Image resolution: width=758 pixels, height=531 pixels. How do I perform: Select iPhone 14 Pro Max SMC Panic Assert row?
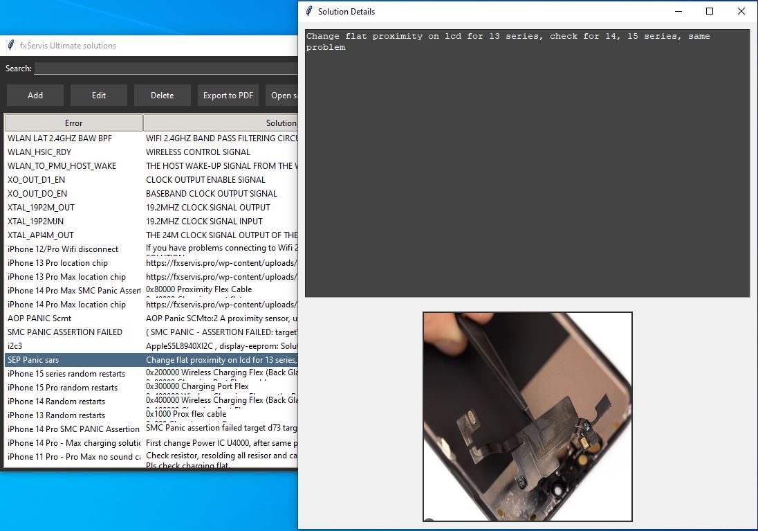coord(151,291)
